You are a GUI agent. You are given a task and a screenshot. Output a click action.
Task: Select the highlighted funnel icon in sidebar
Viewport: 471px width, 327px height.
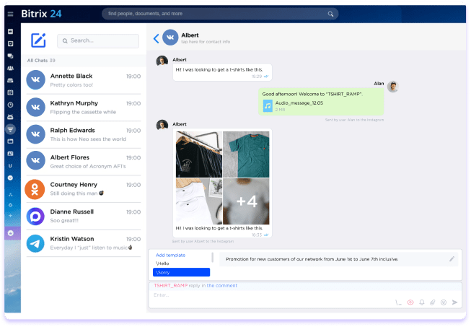[11, 129]
